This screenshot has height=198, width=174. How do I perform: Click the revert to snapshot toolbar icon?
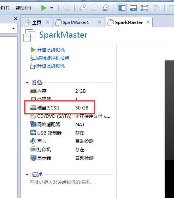[x=94, y=8]
